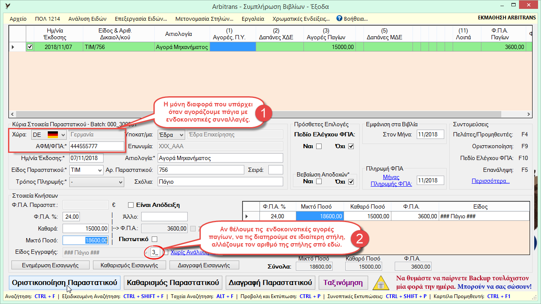This screenshot has height=304, width=541.
Task: Click the row selector arrow in grid
Action: pyautogui.click(x=12, y=47)
